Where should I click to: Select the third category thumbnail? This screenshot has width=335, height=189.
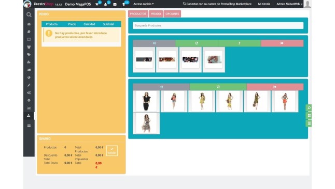pyautogui.click(x=190, y=60)
